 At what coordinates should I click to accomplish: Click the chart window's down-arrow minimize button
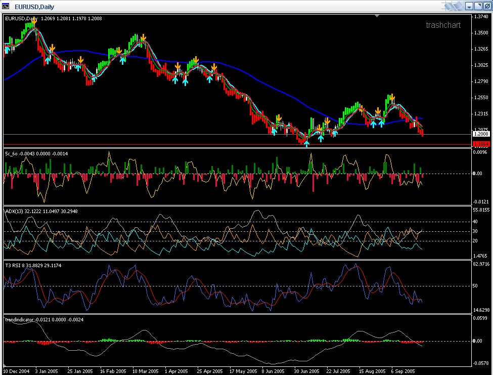coord(469,6)
